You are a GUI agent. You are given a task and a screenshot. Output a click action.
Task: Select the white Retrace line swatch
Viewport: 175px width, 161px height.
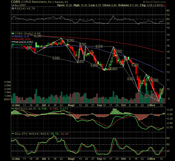(13, 42)
